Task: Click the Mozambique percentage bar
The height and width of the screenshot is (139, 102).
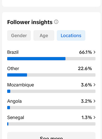Action: [51, 91]
